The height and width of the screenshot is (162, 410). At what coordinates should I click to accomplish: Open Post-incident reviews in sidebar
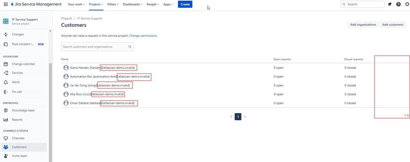click(x=23, y=44)
